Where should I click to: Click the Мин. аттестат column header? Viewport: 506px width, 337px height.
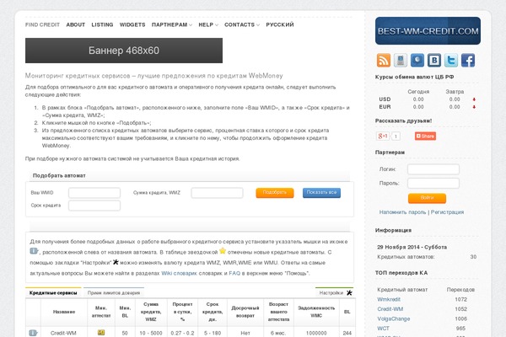coord(101,312)
